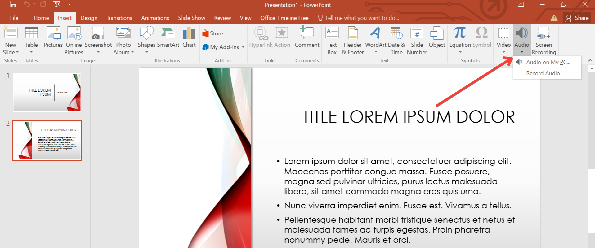Open the My Add-ins dropdown arrow
The height and width of the screenshot is (248, 595).
[243, 47]
